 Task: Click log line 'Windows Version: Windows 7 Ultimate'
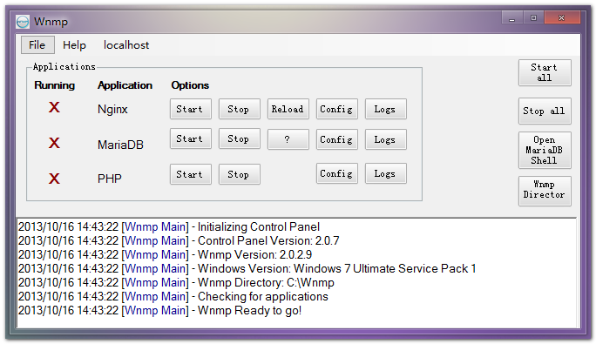(247, 269)
